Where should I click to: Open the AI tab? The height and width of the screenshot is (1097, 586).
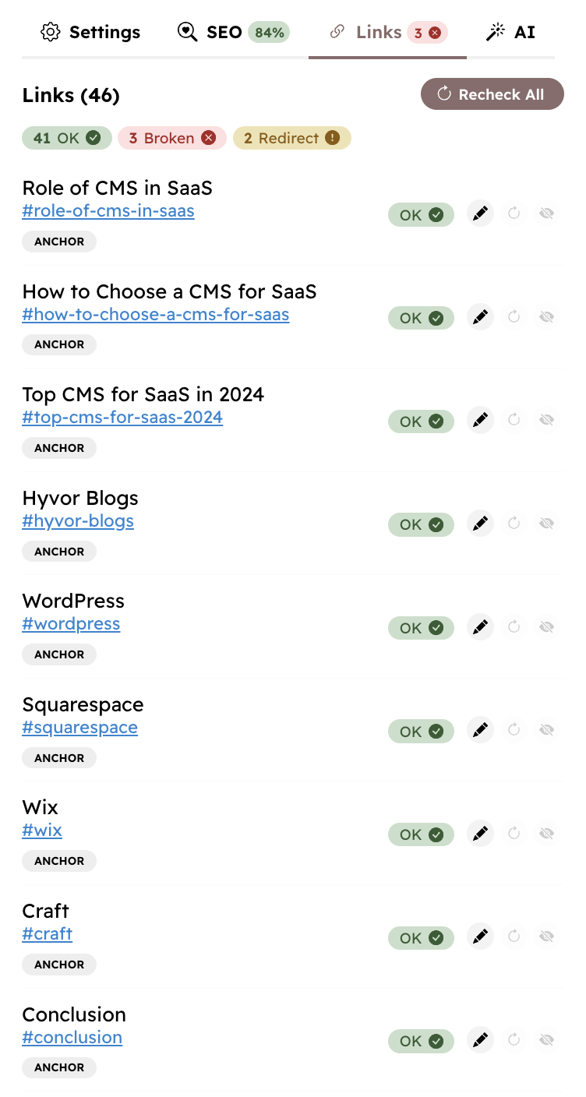510,33
